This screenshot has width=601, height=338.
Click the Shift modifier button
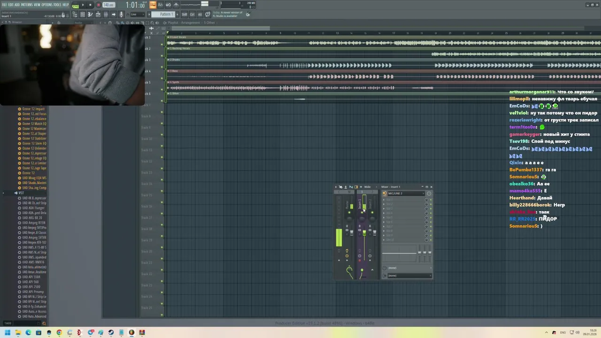(x=185, y=15)
